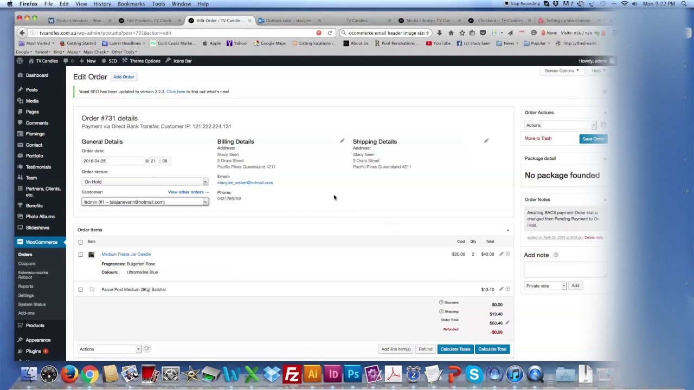The width and height of the screenshot is (694, 390).
Task: Check Medium Fiesta Jar Candle item checkbox
Action: [x=81, y=255]
